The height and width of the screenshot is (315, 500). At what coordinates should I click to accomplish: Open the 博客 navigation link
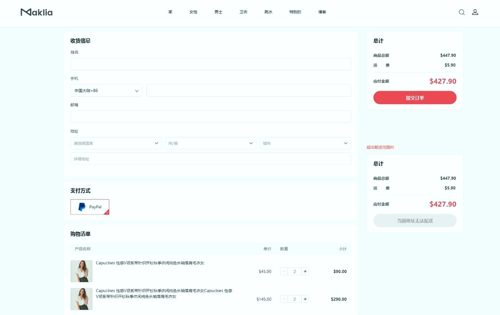click(322, 12)
